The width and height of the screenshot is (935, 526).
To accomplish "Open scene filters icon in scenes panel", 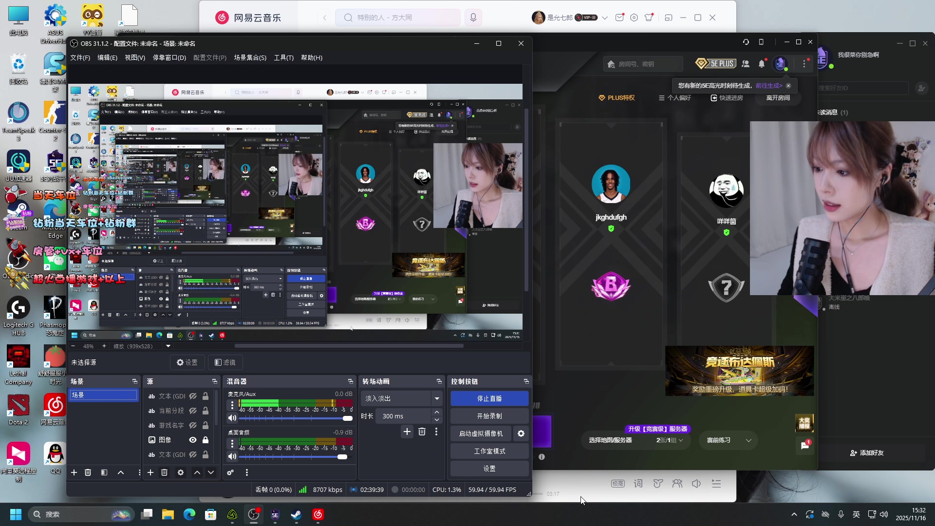I will pyautogui.click(x=104, y=472).
